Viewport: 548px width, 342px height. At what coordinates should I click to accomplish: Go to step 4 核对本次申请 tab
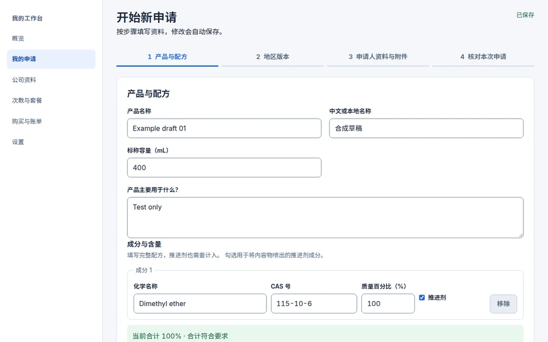(483, 57)
